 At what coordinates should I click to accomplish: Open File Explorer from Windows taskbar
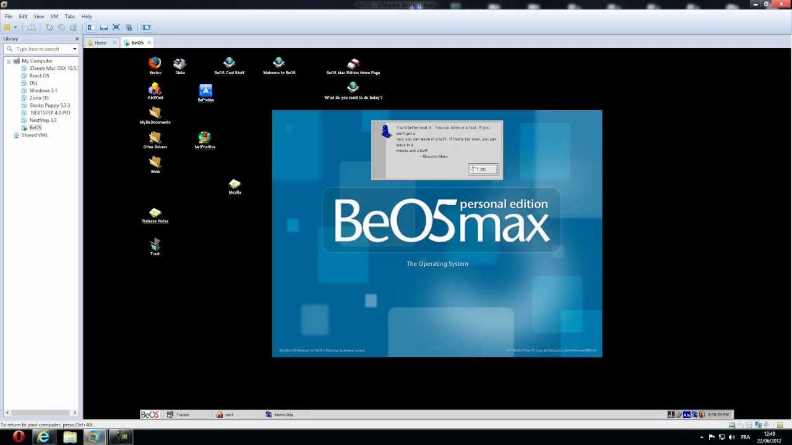tap(69, 437)
